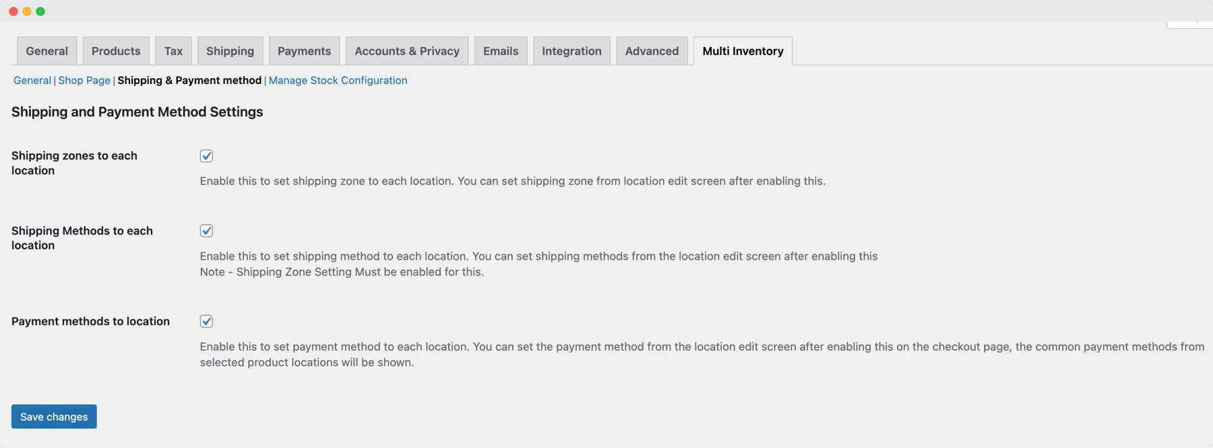
Task: Minimize the window with yellow button
Action: 28,11
